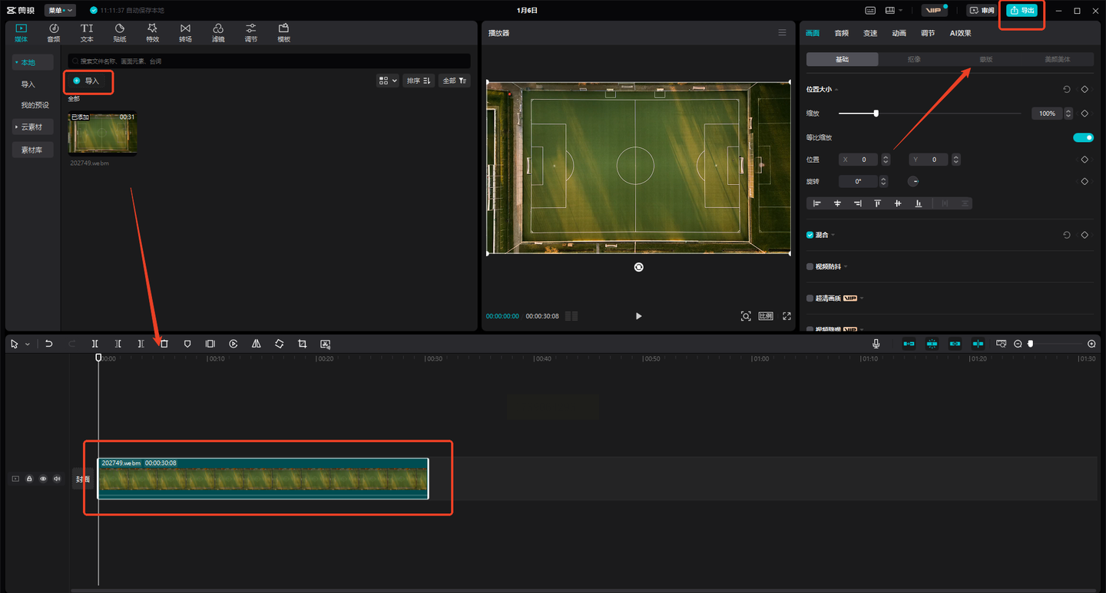Click the 导入 import button
The image size is (1106, 593).
pos(88,81)
